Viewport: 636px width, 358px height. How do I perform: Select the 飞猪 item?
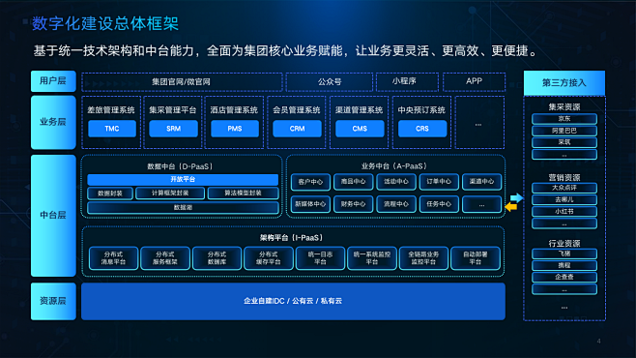564,254
